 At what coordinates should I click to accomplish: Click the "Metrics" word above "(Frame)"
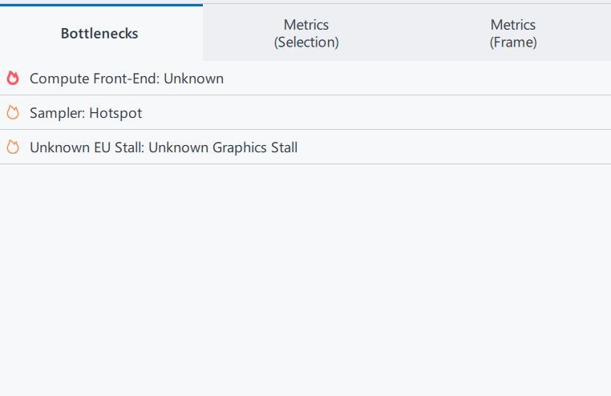[x=513, y=25]
